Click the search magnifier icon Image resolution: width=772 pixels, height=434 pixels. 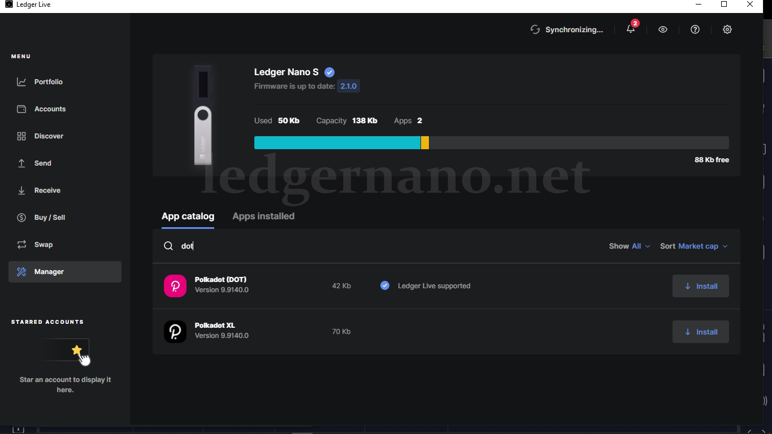tap(168, 246)
